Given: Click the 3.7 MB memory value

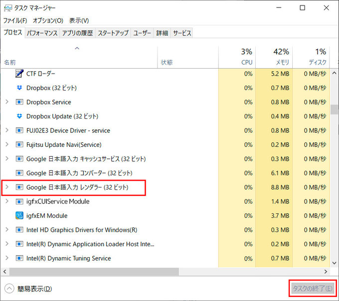Looking at the screenshot, I should pos(280,216).
